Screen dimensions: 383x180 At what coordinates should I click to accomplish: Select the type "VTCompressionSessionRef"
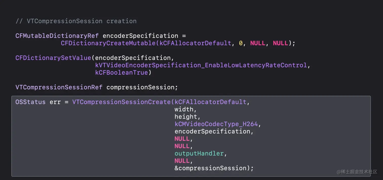[x=59, y=87]
